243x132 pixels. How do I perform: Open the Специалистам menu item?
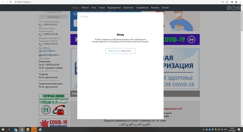pos(142,8)
